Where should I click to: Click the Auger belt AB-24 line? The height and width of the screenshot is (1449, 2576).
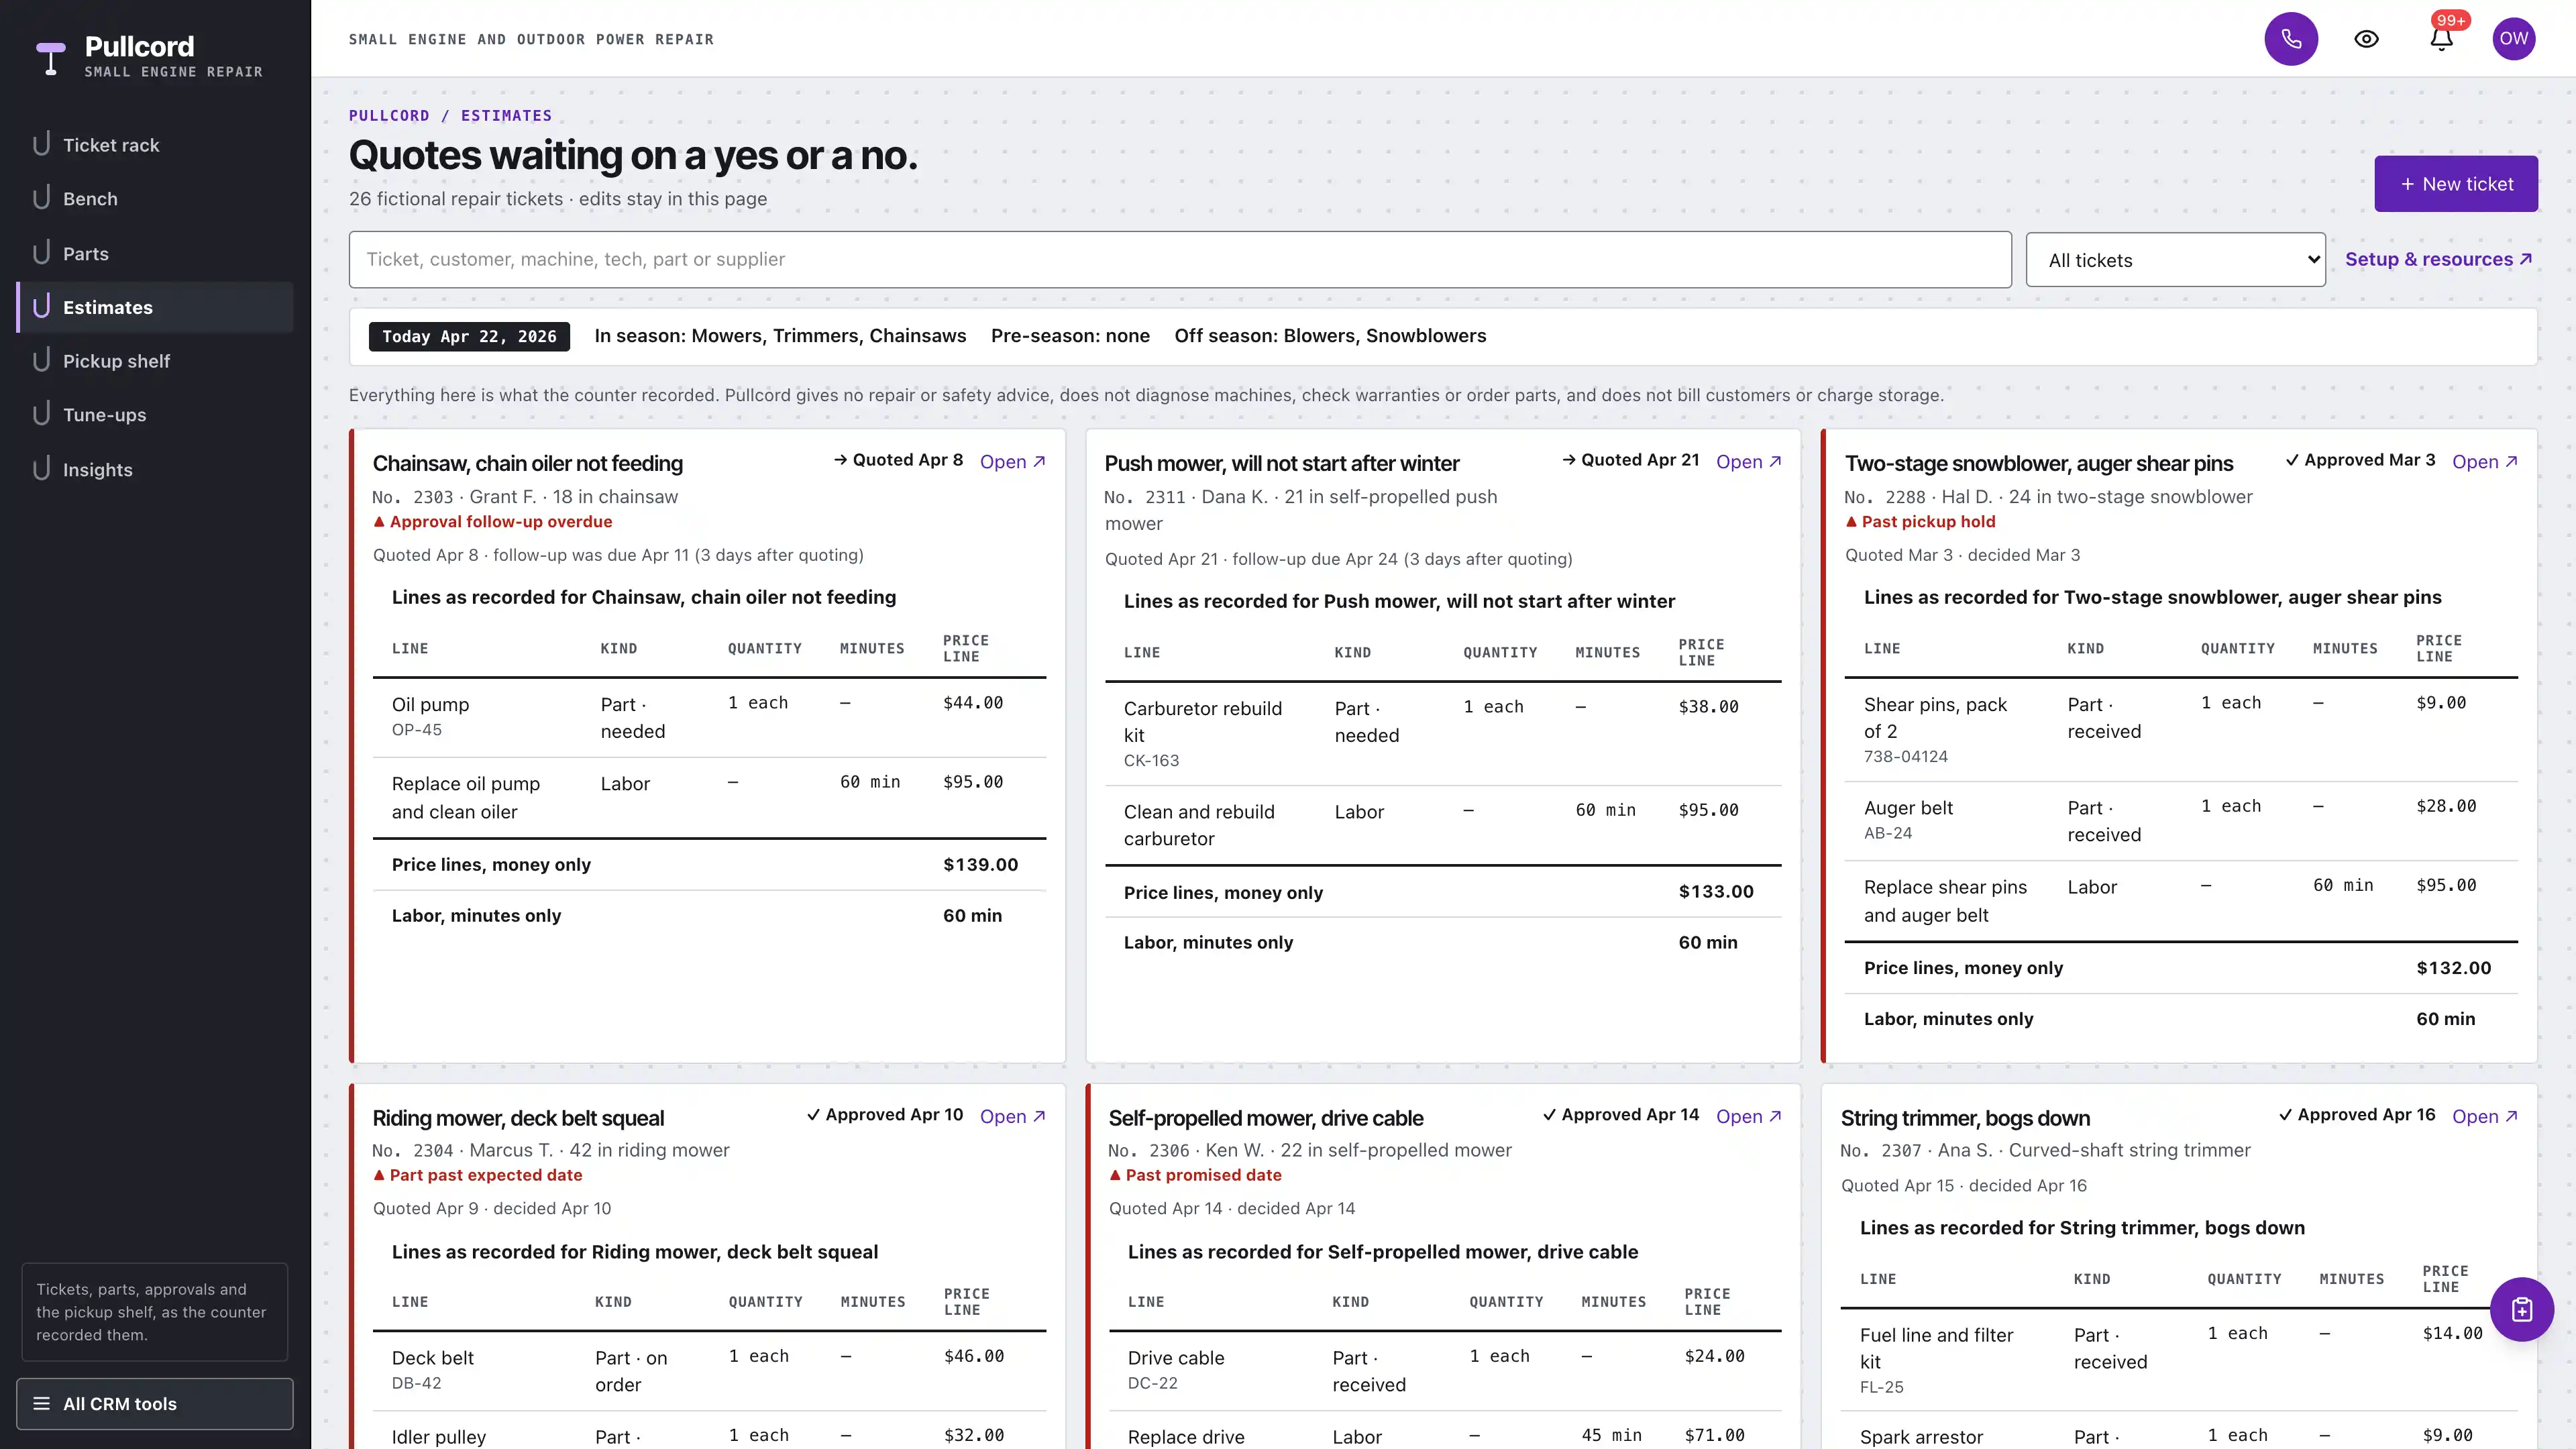[x=2181, y=820]
